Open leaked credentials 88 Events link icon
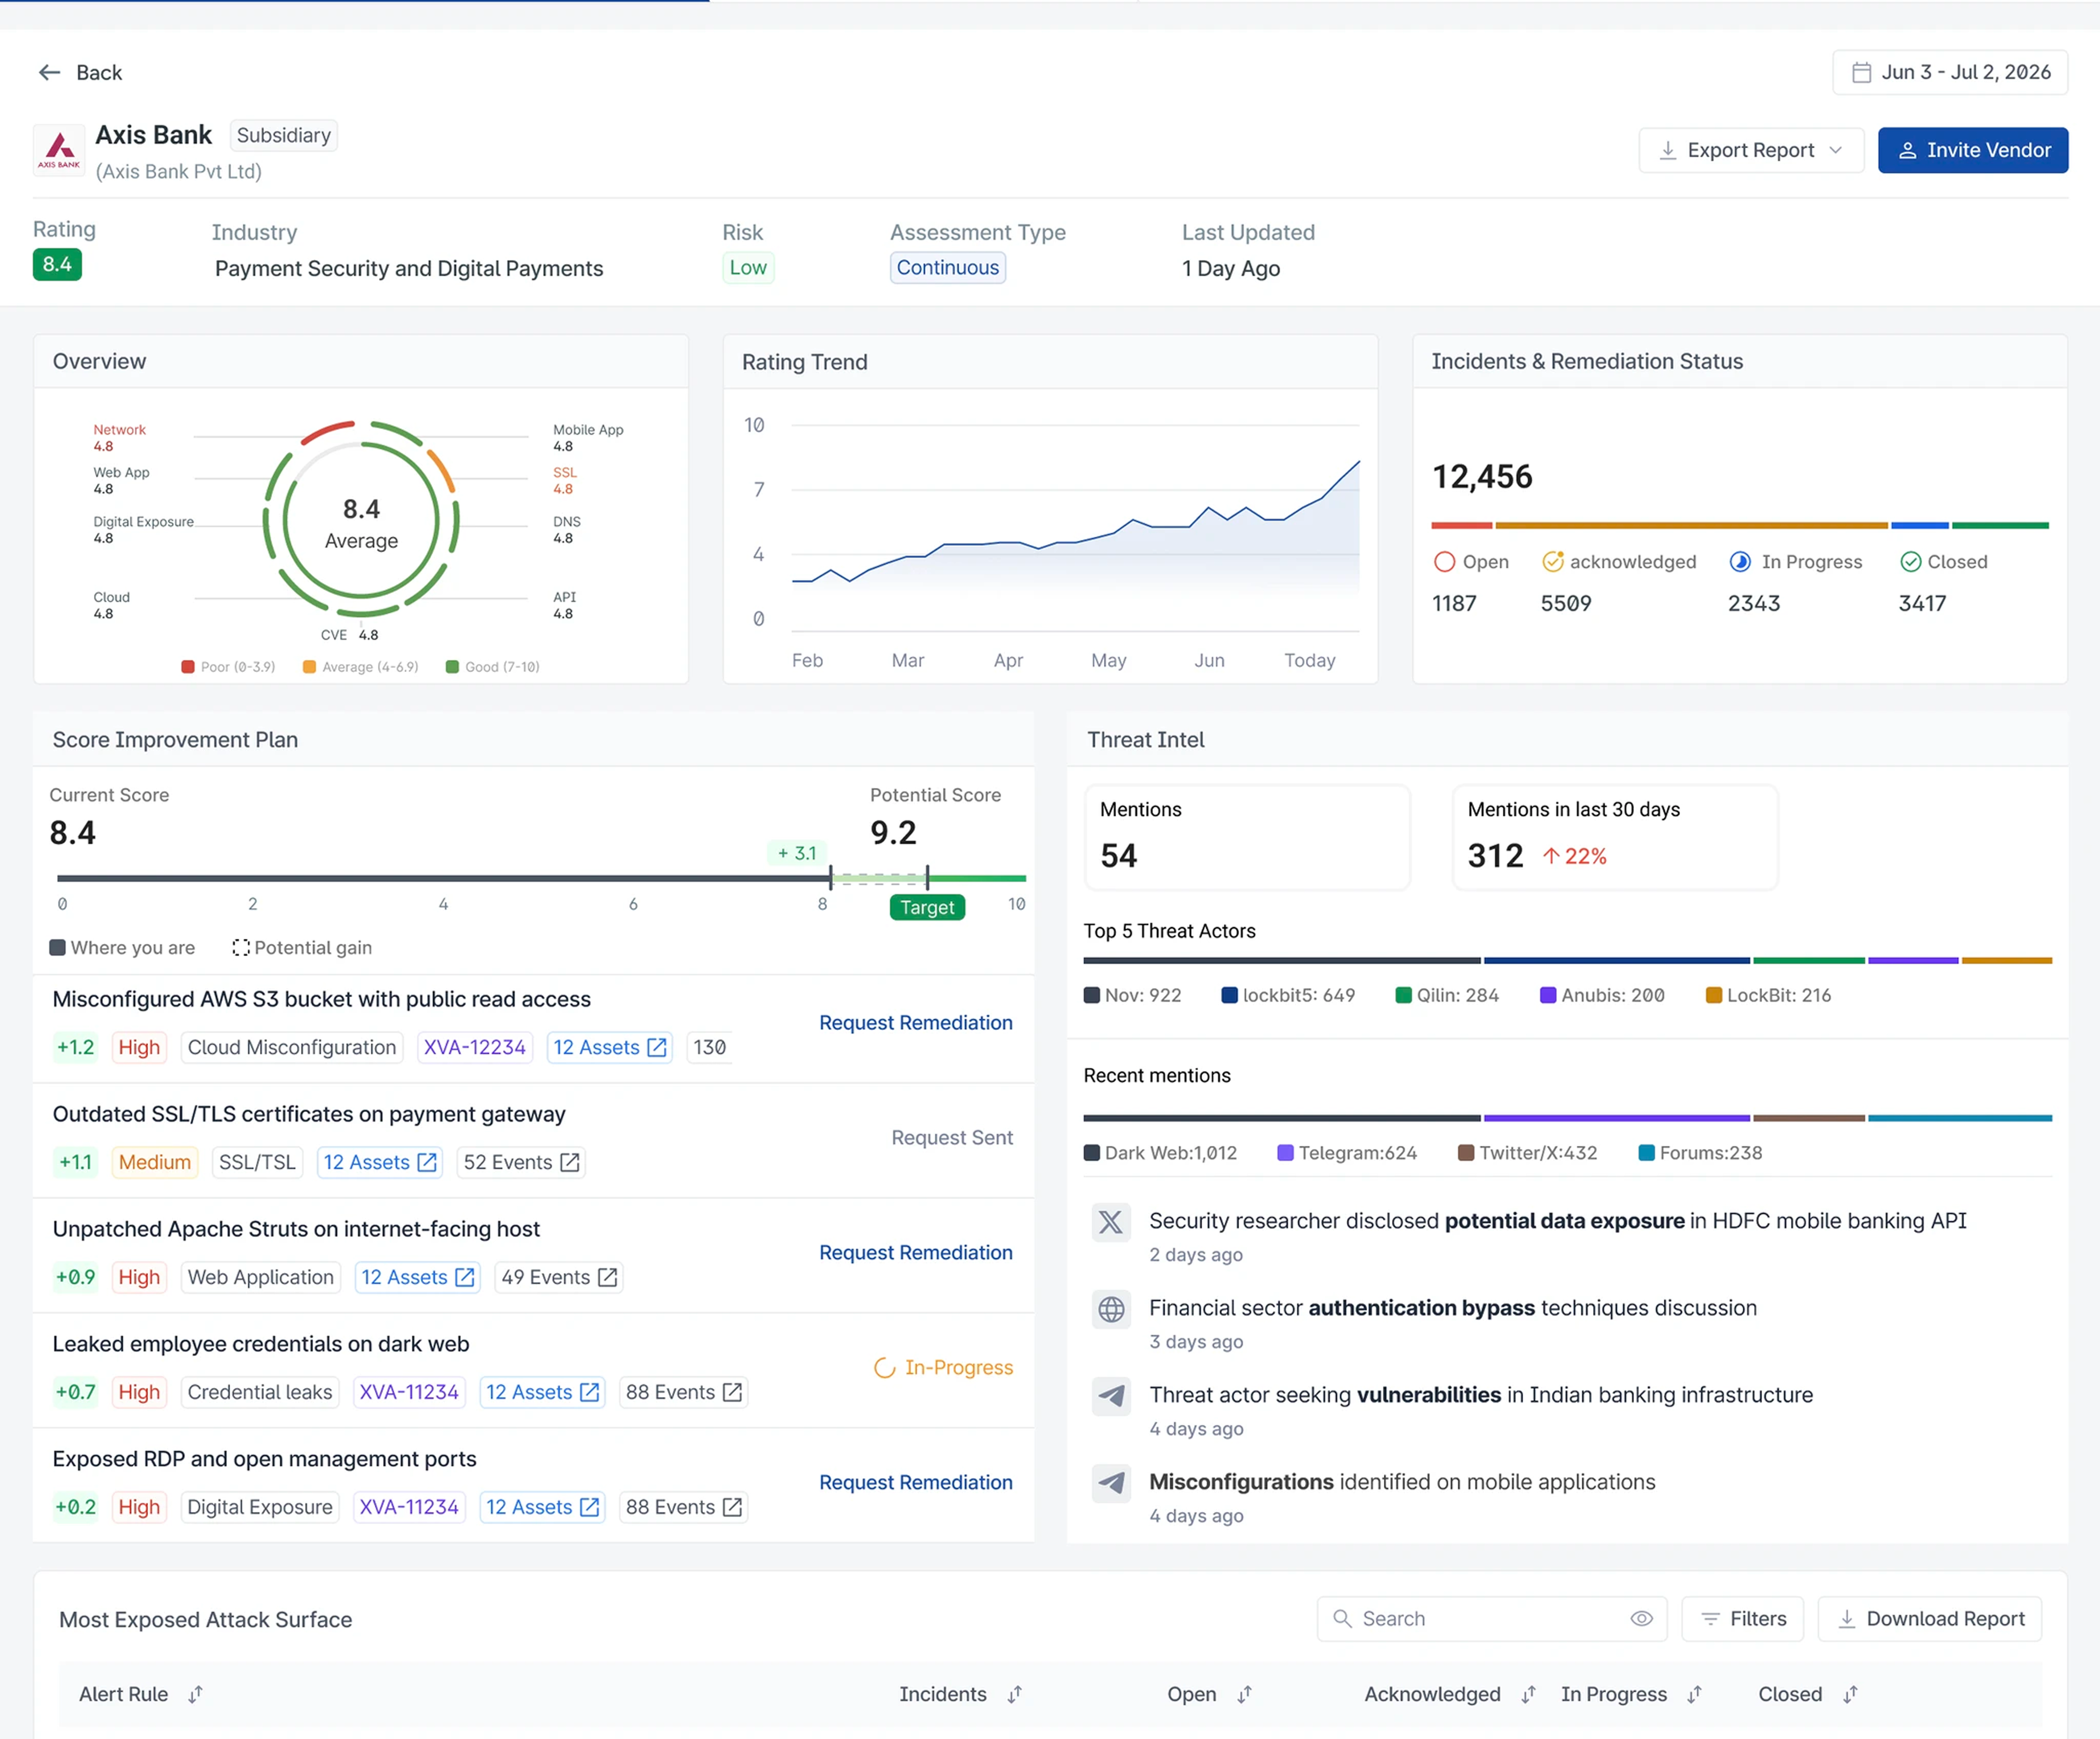Screen dimensions: 2100x1739 733,1392
